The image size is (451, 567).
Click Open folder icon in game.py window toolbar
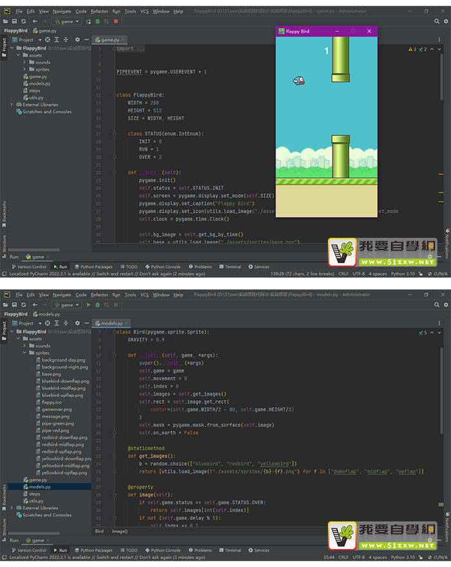[5, 21]
